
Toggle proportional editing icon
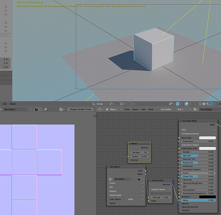(129, 104)
